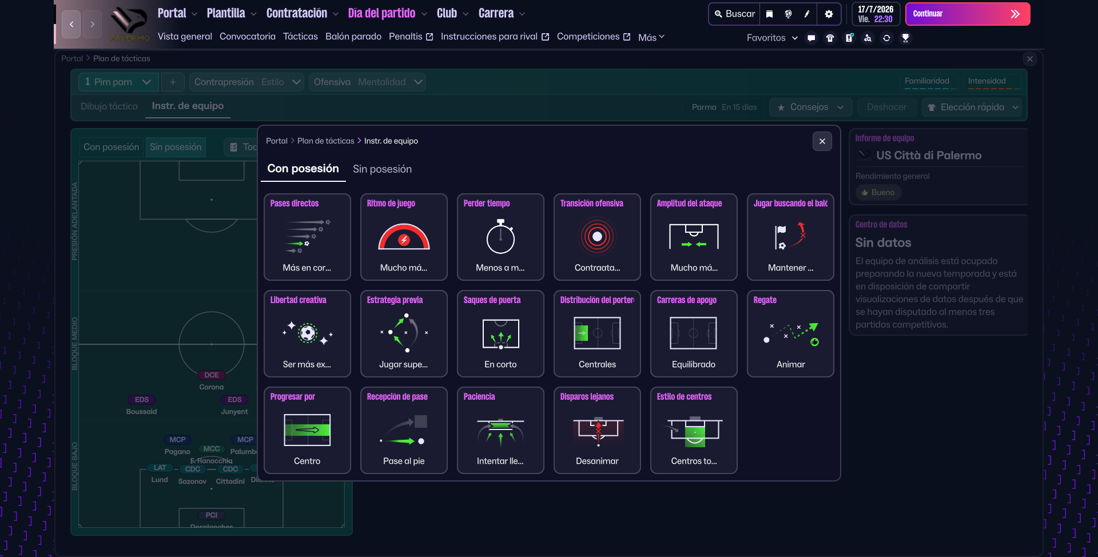Expand the Mentalidad Ofensiva dropdown
The image size is (1098, 557).
[x=368, y=82]
